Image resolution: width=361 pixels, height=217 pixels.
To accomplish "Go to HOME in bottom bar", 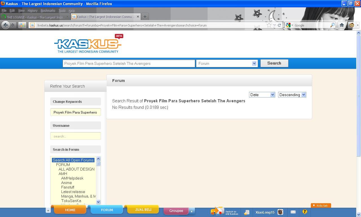I will pos(70,210).
